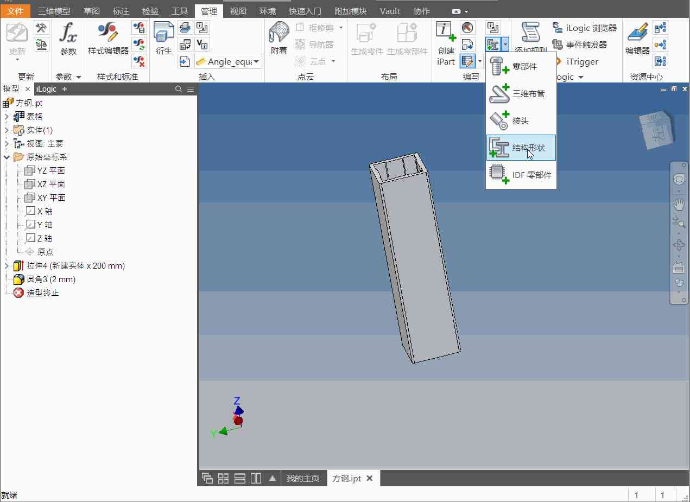Click the horizontal split windows icon
The width and height of the screenshot is (690, 502).
pos(240,478)
